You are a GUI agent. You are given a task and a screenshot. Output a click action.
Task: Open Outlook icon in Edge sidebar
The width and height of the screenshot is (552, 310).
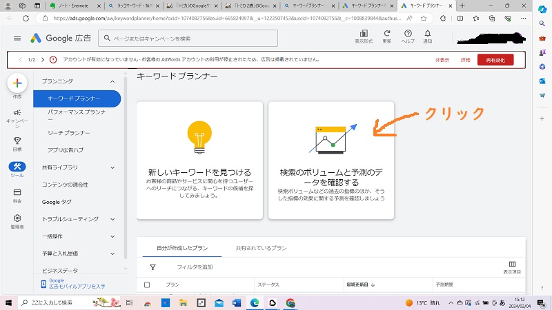point(542,81)
